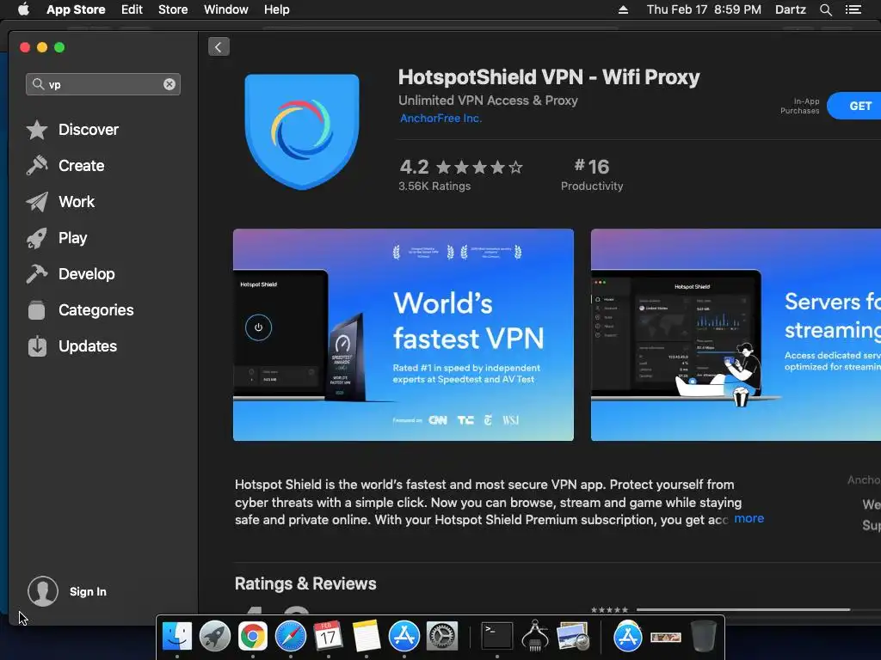This screenshot has height=660, width=881.
Task: Click the date and time in the menu bar
Action: (704, 9)
